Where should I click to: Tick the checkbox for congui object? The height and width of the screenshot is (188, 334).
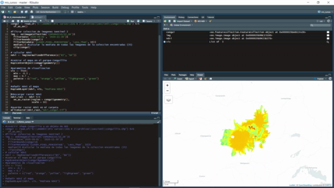(328, 32)
